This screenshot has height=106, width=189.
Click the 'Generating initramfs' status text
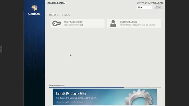[57, 85]
